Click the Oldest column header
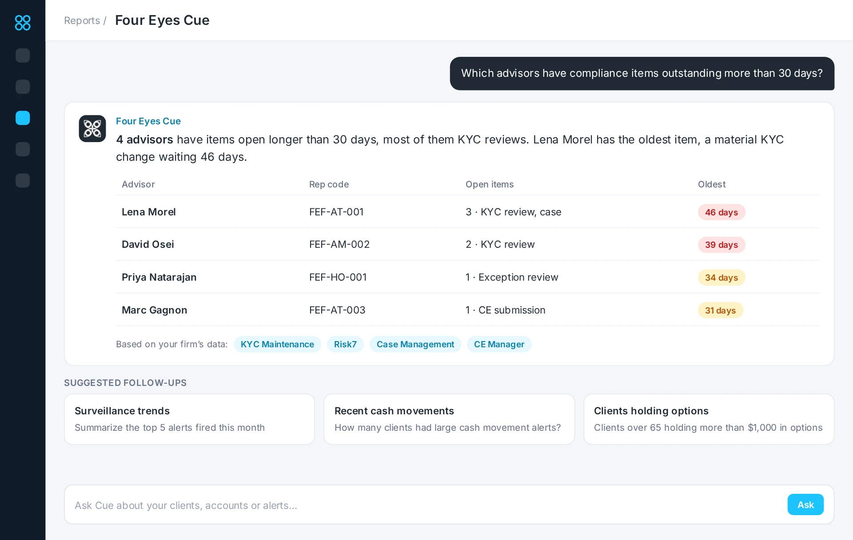This screenshot has width=853, height=540. (712, 184)
